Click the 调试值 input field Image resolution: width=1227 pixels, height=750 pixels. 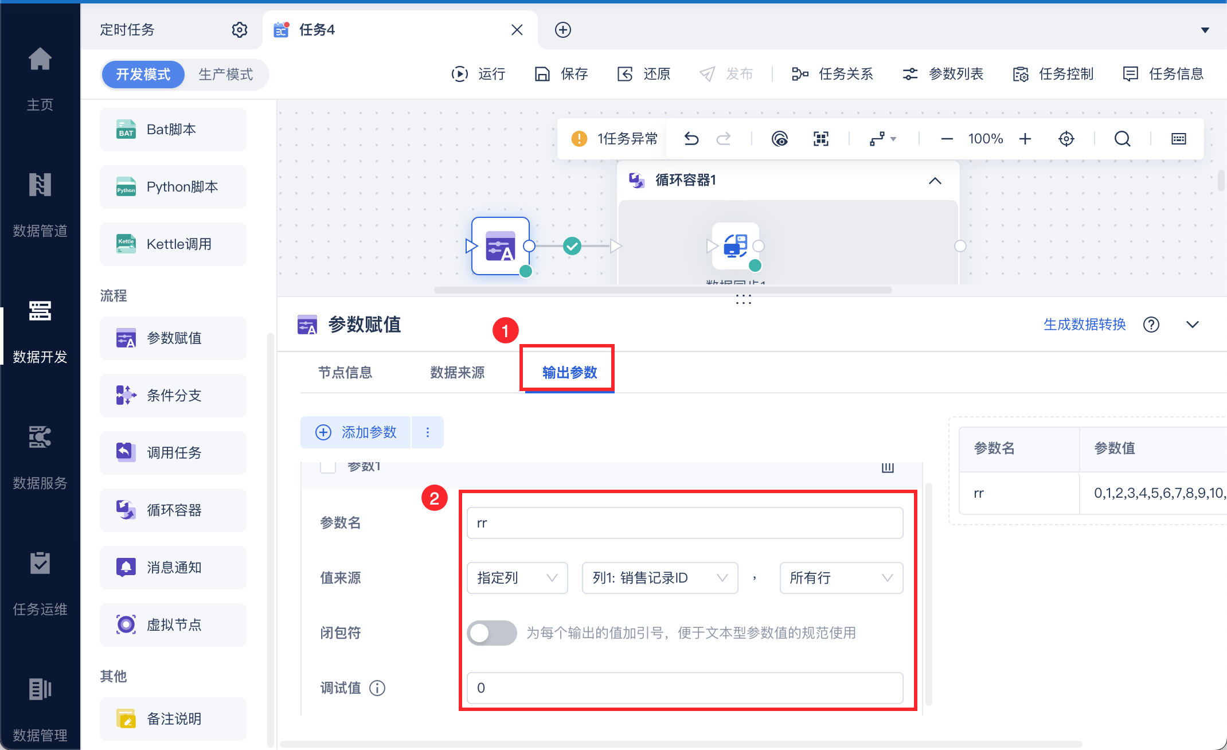(x=685, y=688)
